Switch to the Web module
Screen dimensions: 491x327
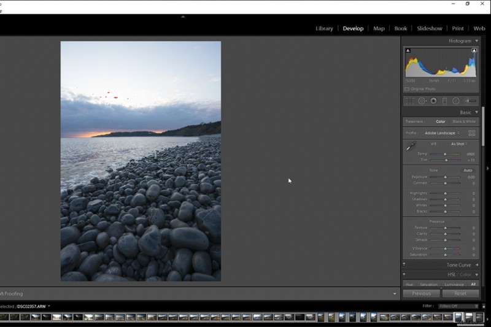479,28
